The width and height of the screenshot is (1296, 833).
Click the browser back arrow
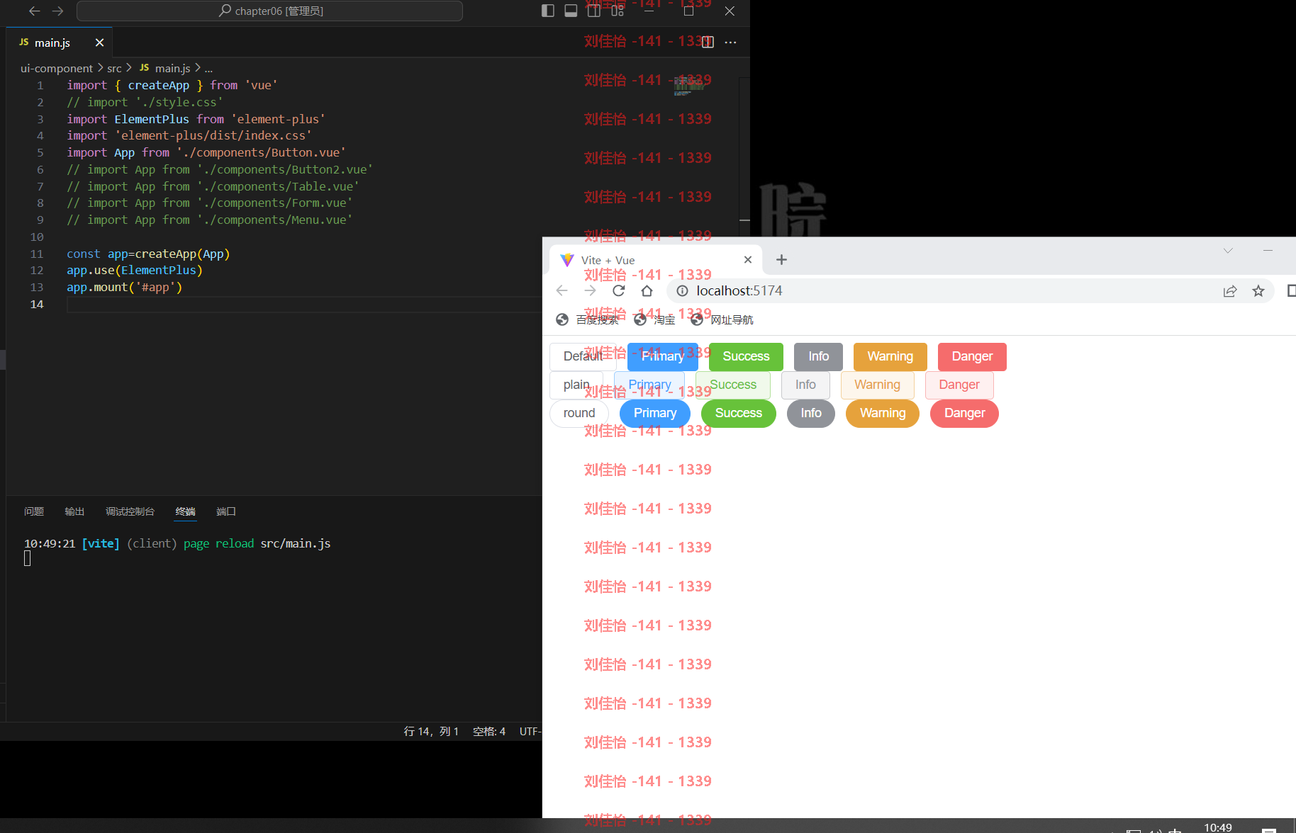[562, 290]
